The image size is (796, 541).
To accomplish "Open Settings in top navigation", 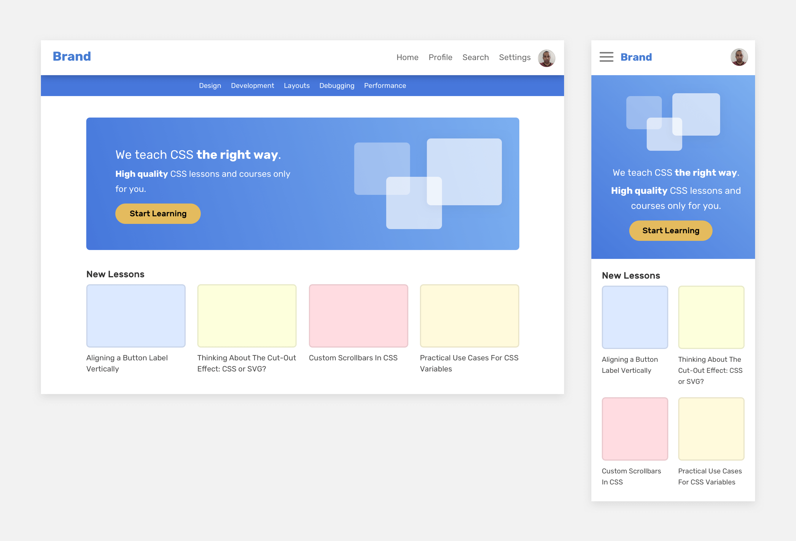I will point(515,57).
